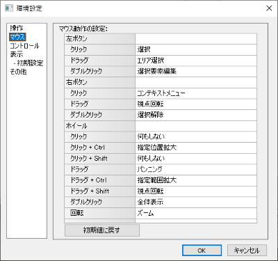This screenshot has width=278, height=261.
Task: Select the 選択要素編集 value cell
Action: coord(196,72)
